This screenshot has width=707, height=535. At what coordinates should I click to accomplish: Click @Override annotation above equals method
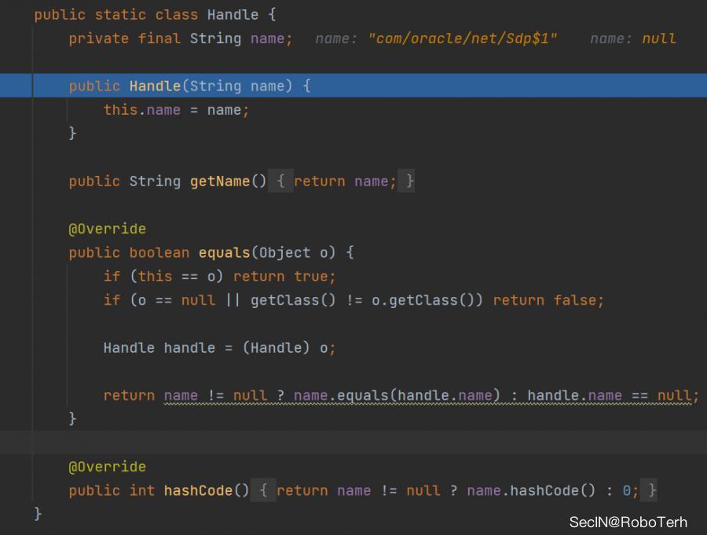click(107, 229)
